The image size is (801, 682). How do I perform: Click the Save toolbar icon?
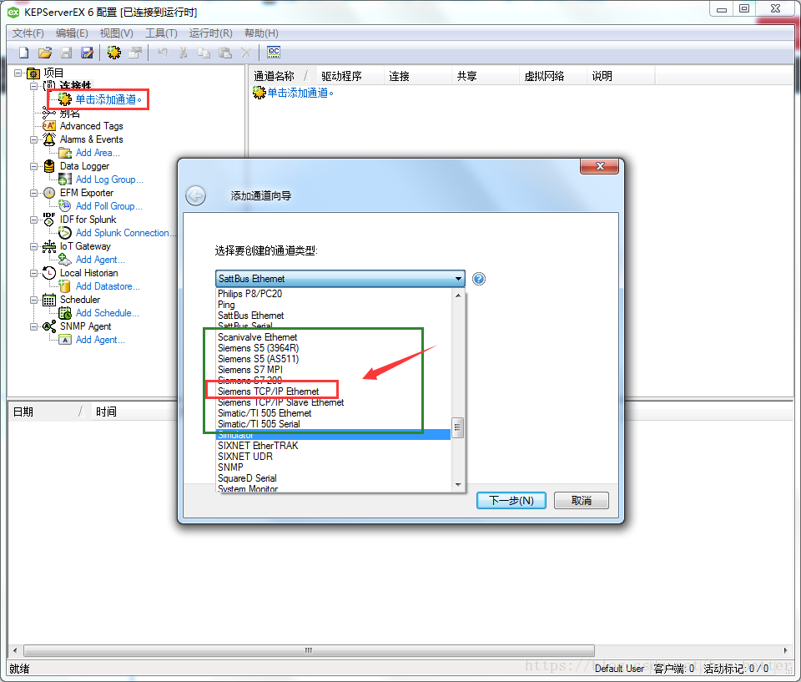pos(66,53)
